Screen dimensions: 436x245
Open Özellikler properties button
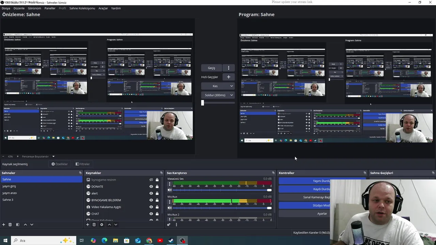point(60,164)
